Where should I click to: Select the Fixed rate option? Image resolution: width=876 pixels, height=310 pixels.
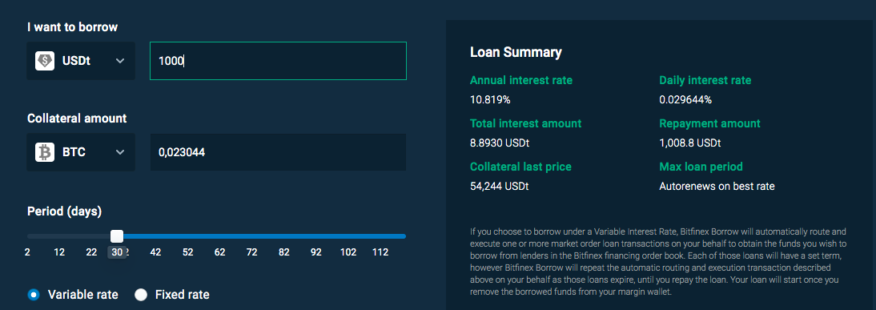pyautogui.click(x=142, y=294)
